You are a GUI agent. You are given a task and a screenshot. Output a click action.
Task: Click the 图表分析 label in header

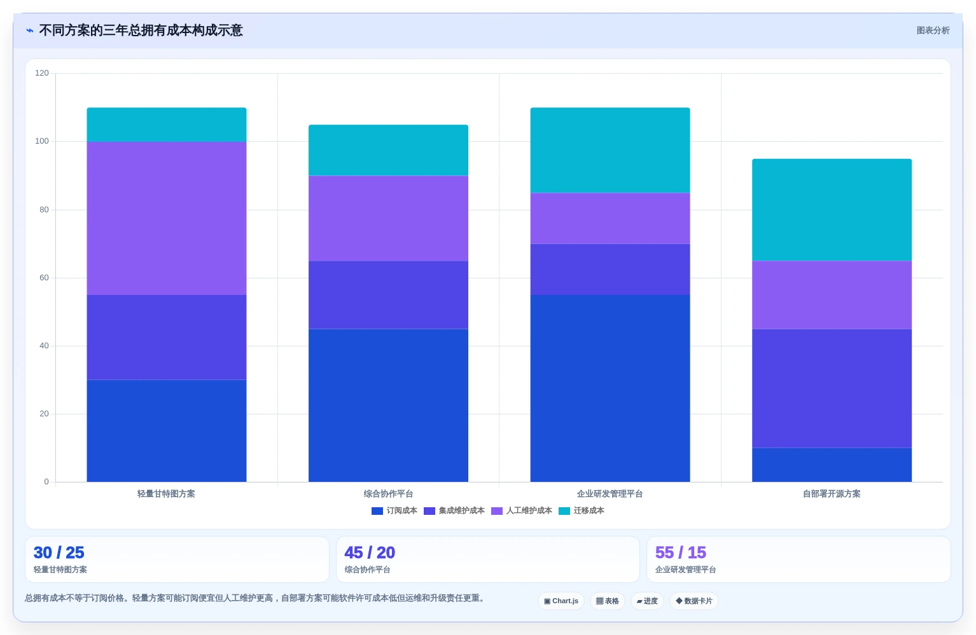click(x=933, y=31)
